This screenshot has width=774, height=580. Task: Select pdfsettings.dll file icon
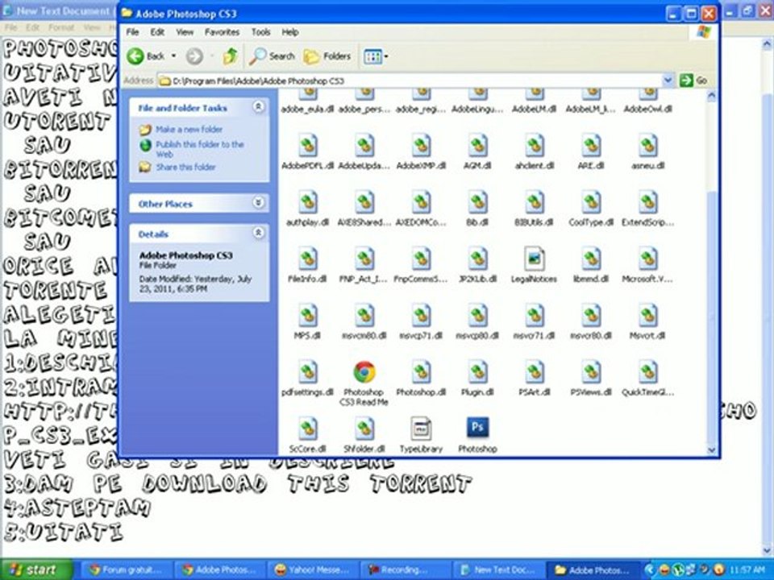307,372
